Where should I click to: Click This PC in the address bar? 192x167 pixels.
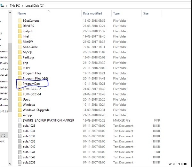15,6
